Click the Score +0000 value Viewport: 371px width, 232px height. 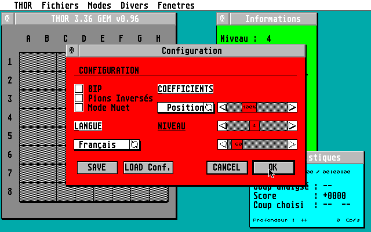click(334, 196)
